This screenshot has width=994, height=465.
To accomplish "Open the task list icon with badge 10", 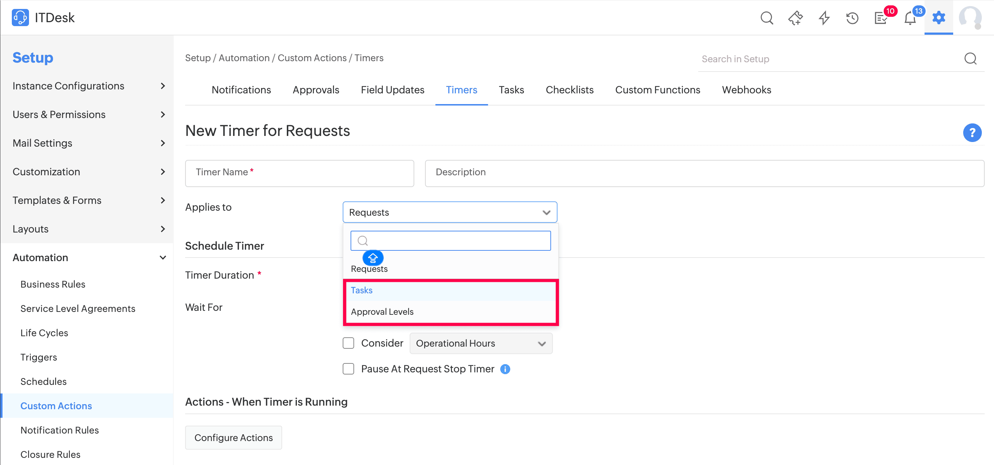I will tap(880, 18).
